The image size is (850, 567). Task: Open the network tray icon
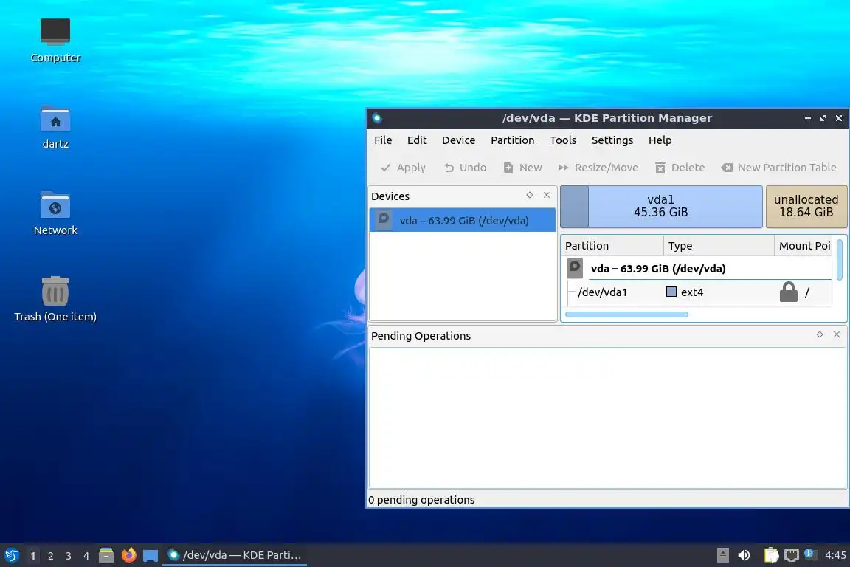pos(792,555)
